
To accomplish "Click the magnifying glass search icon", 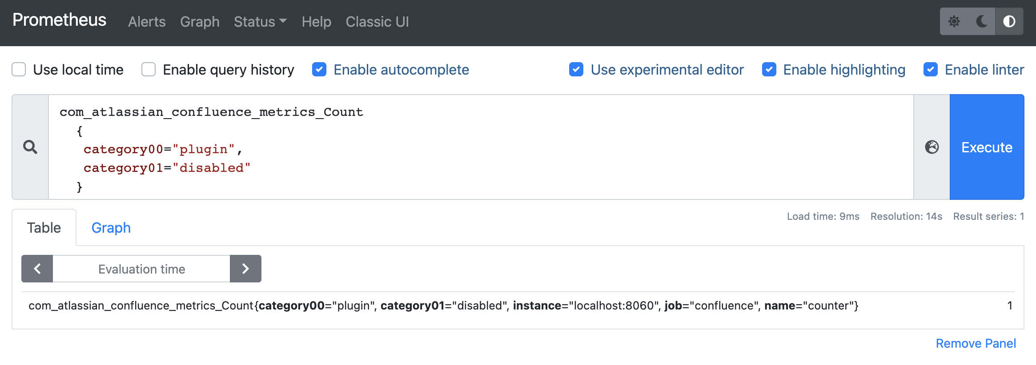I will point(30,147).
